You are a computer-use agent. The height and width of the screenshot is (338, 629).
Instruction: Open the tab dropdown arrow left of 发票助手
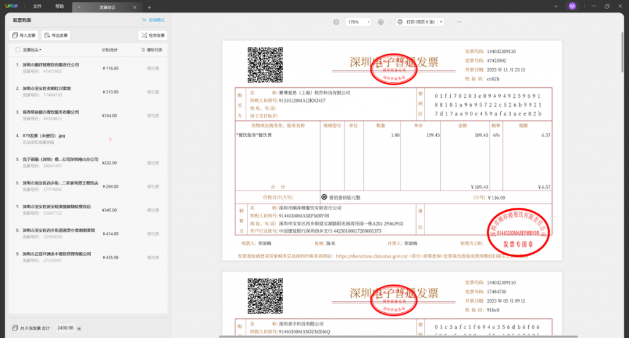(79, 7)
